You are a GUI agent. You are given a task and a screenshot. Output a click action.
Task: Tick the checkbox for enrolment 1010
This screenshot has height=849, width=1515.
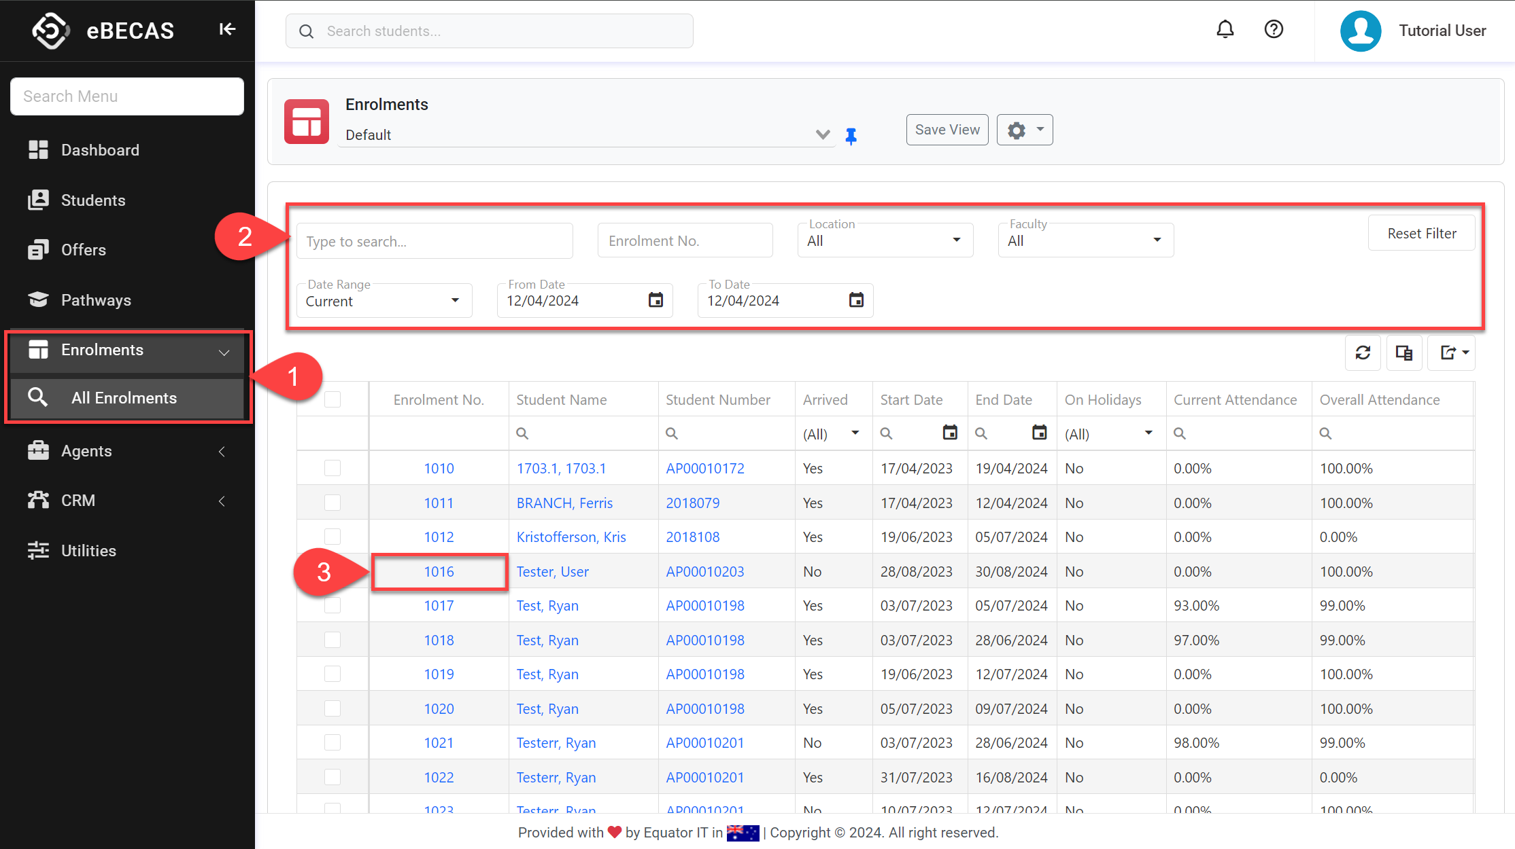coord(333,468)
